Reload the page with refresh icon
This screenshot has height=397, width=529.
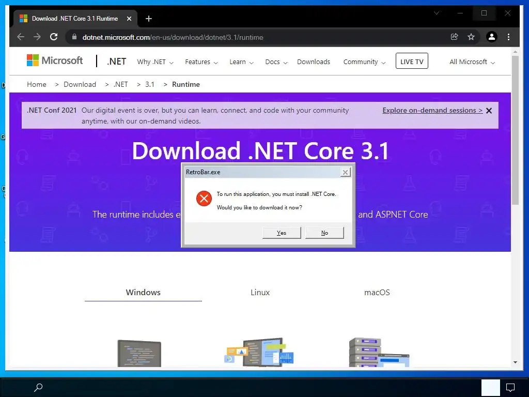pyautogui.click(x=54, y=37)
